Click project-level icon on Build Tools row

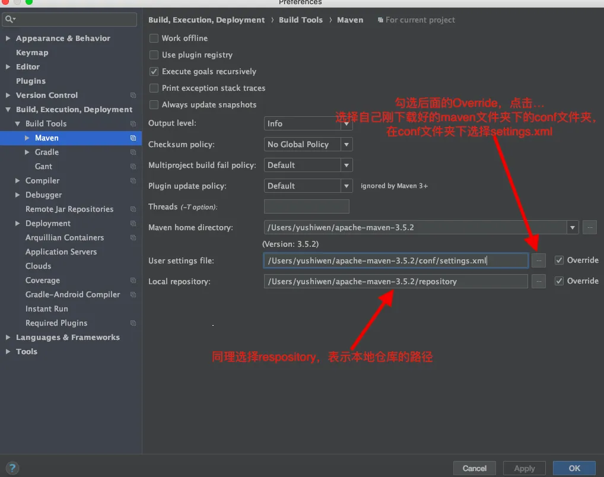133,123
